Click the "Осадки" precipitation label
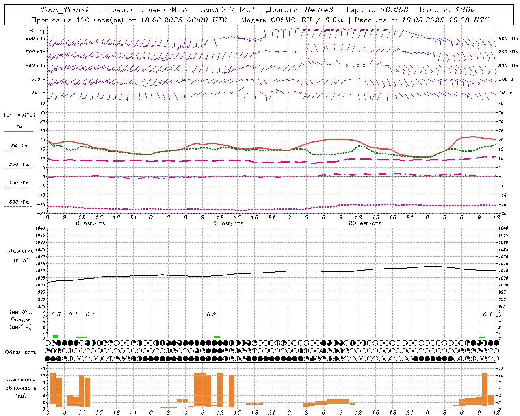This screenshot has height=416, width=520. [21, 319]
